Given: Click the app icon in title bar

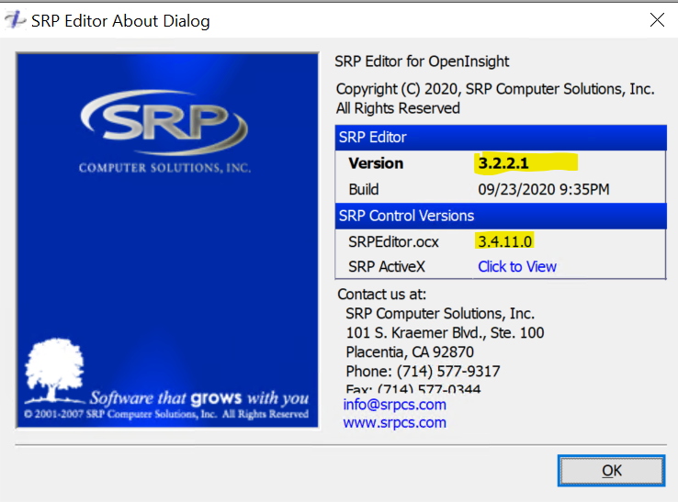Looking at the screenshot, I should [16, 20].
